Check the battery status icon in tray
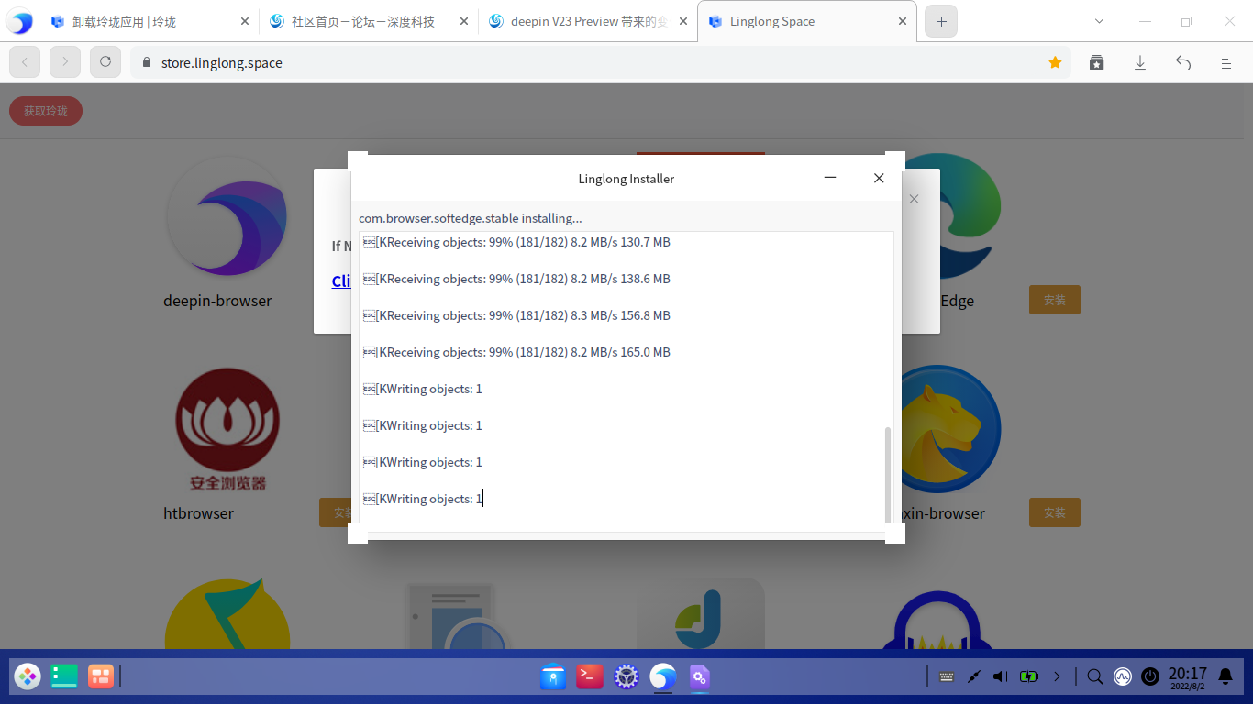The height and width of the screenshot is (704, 1253). [1029, 676]
